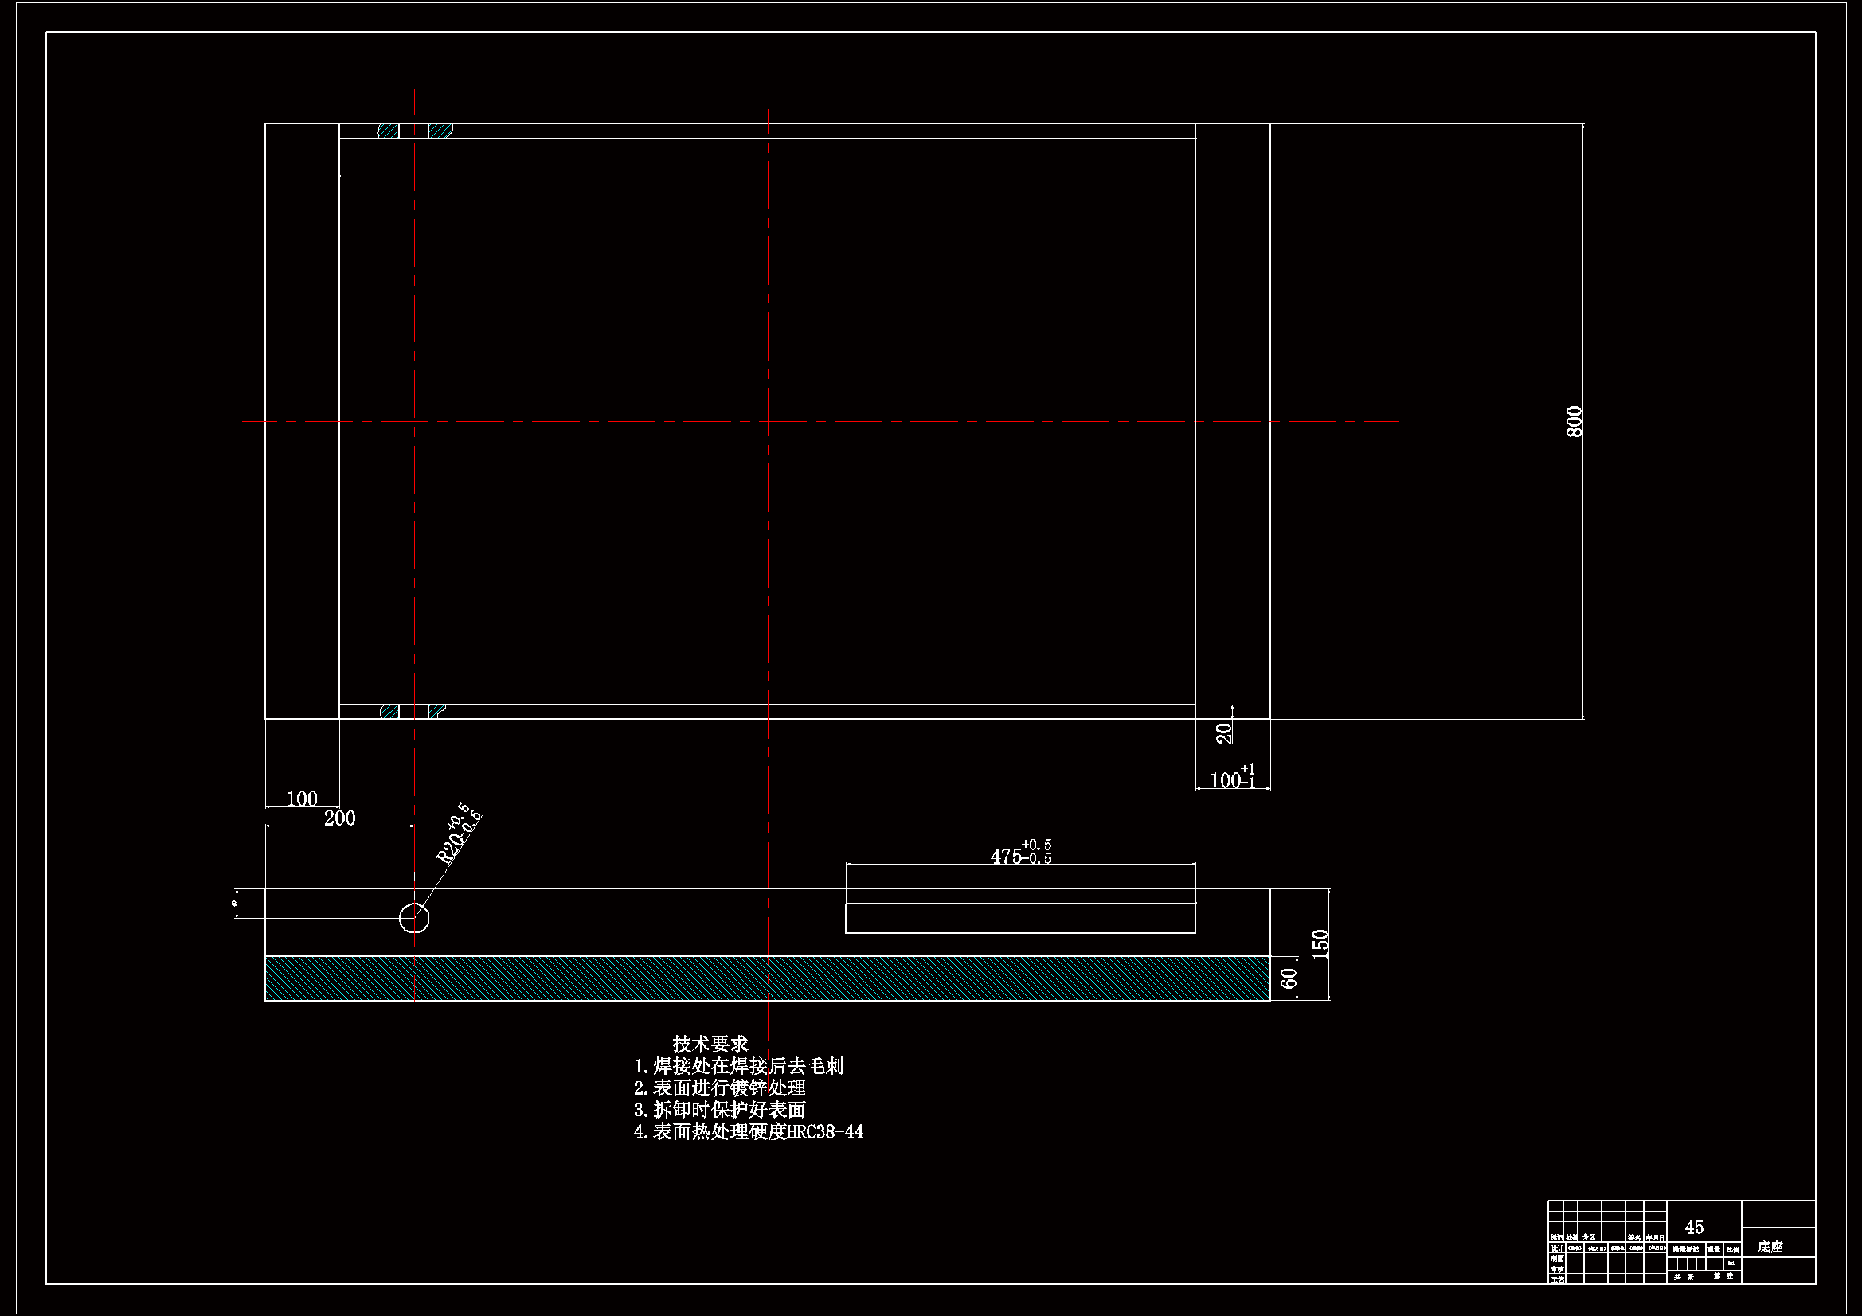Select the 底座 part name in title block
The image size is (1862, 1316).
click(x=1770, y=1247)
